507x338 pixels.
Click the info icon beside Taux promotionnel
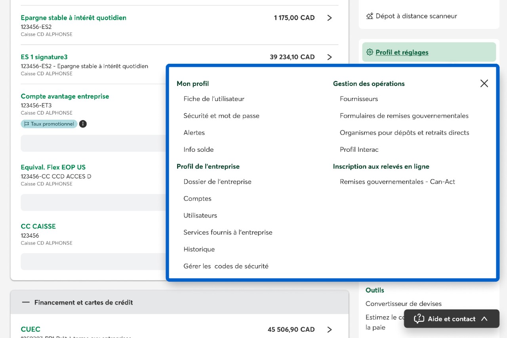[83, 124]
